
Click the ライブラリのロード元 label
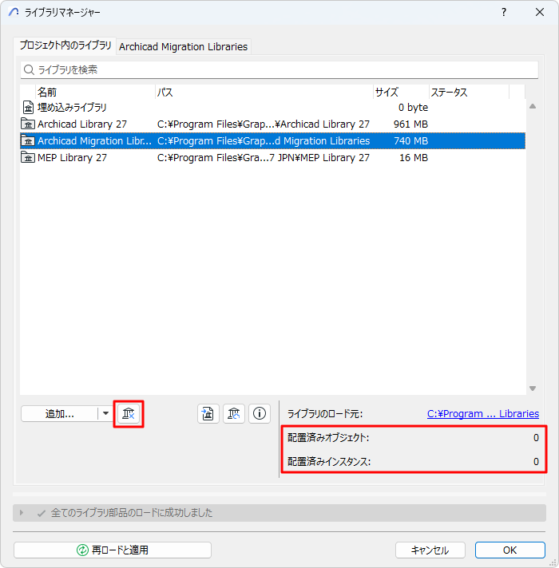pos(325,414)
